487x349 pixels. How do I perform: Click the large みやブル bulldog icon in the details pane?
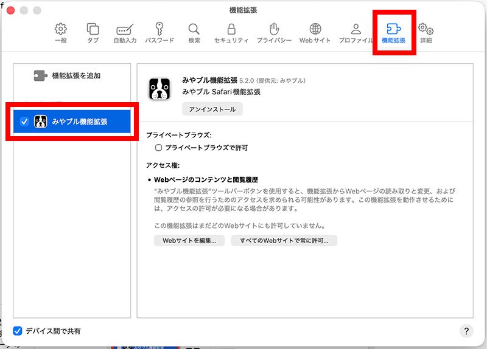pos(159,89)
